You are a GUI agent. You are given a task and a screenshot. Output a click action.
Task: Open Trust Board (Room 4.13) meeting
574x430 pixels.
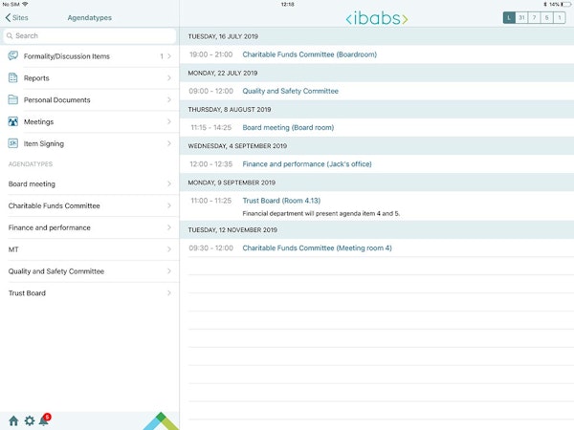(x=281, y=201)
